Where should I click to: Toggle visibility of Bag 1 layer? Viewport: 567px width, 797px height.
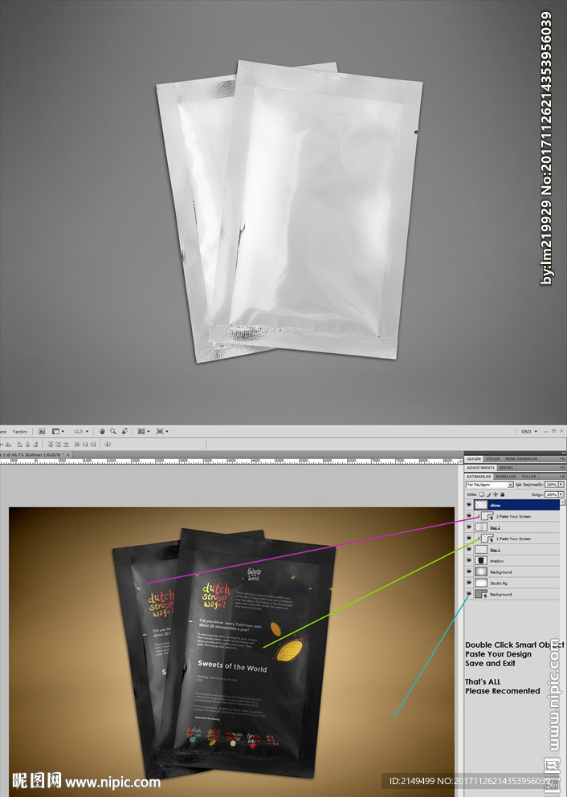click(469, 550)
